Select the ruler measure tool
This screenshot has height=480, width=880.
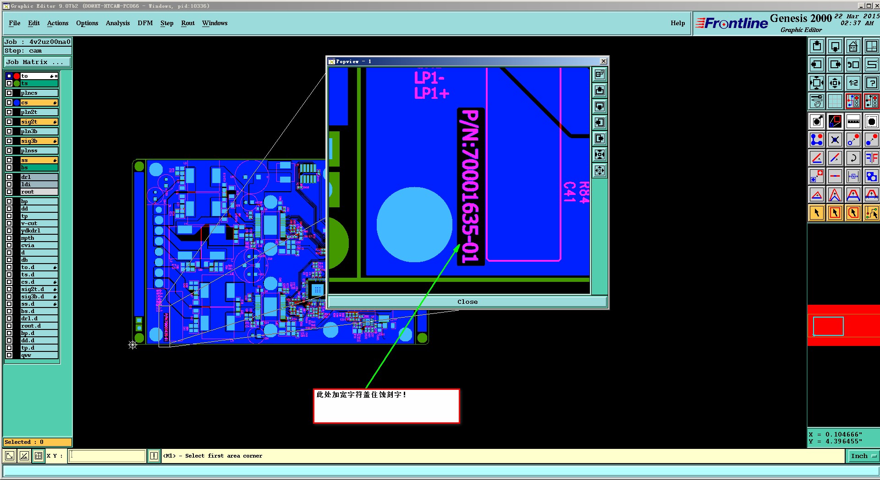coord(853,121)
